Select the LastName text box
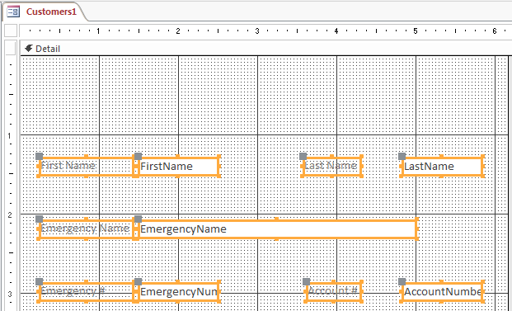The image size is (512, 311). click(x=442, y=167)
